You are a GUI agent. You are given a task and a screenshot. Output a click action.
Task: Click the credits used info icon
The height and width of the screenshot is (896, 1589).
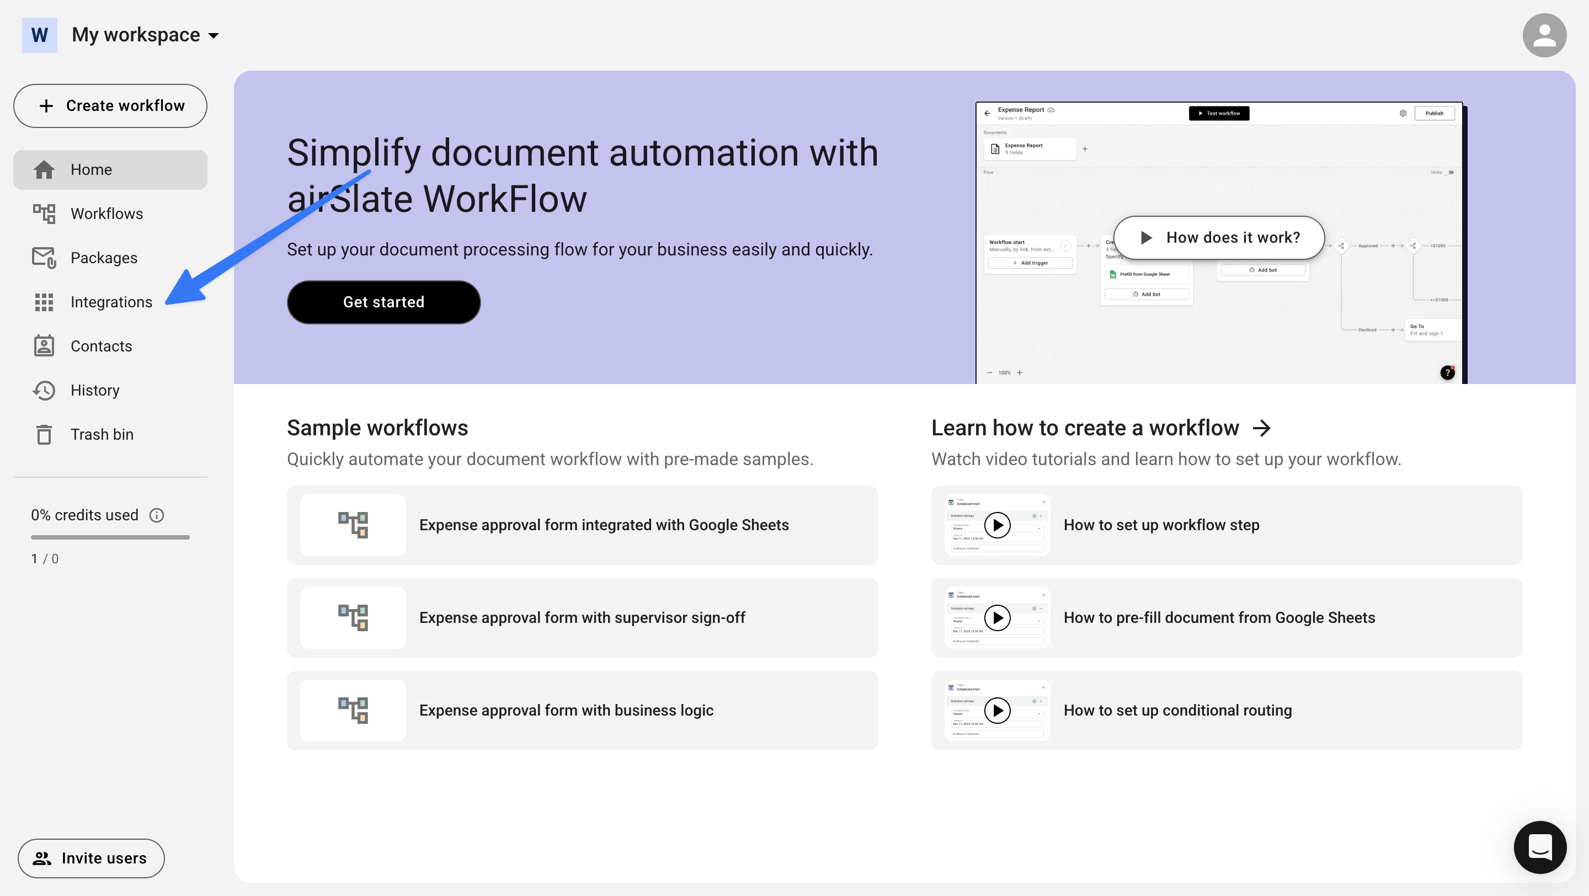point(157,515)
